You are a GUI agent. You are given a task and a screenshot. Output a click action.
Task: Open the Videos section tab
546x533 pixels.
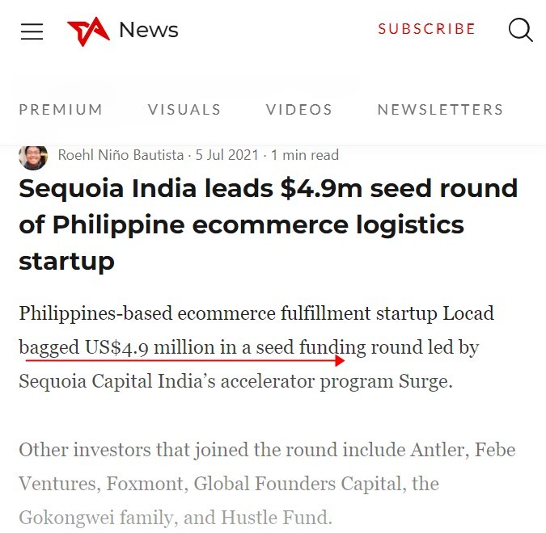299,110
